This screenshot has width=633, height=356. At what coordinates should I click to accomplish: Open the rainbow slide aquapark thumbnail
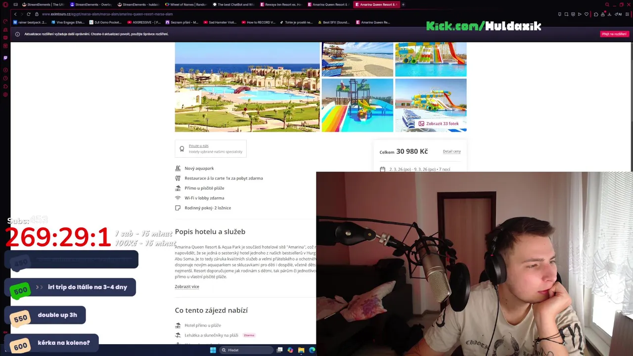pyautogui.click(x=358, y=105)
